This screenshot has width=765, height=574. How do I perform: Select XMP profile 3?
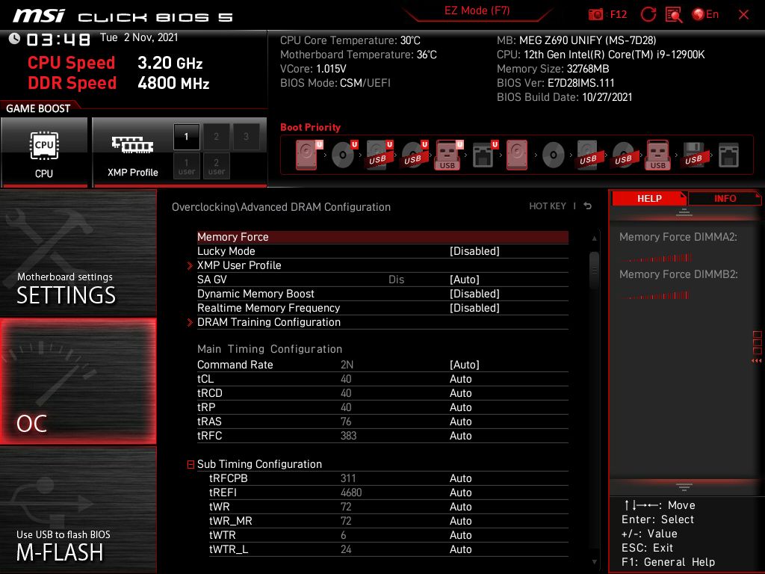tap(246, 137)
